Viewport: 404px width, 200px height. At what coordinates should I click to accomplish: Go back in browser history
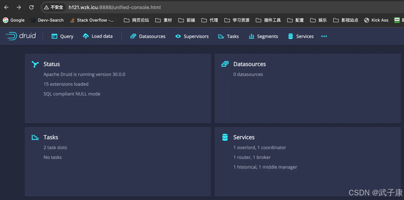coord(6,7)
